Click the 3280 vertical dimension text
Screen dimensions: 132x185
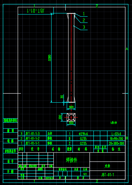pyautogui.click(x=50, y=58)
